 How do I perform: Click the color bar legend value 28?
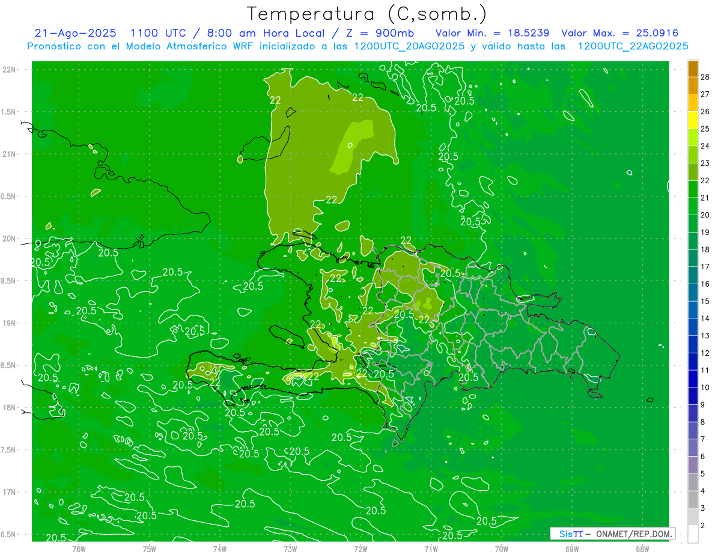705,77
